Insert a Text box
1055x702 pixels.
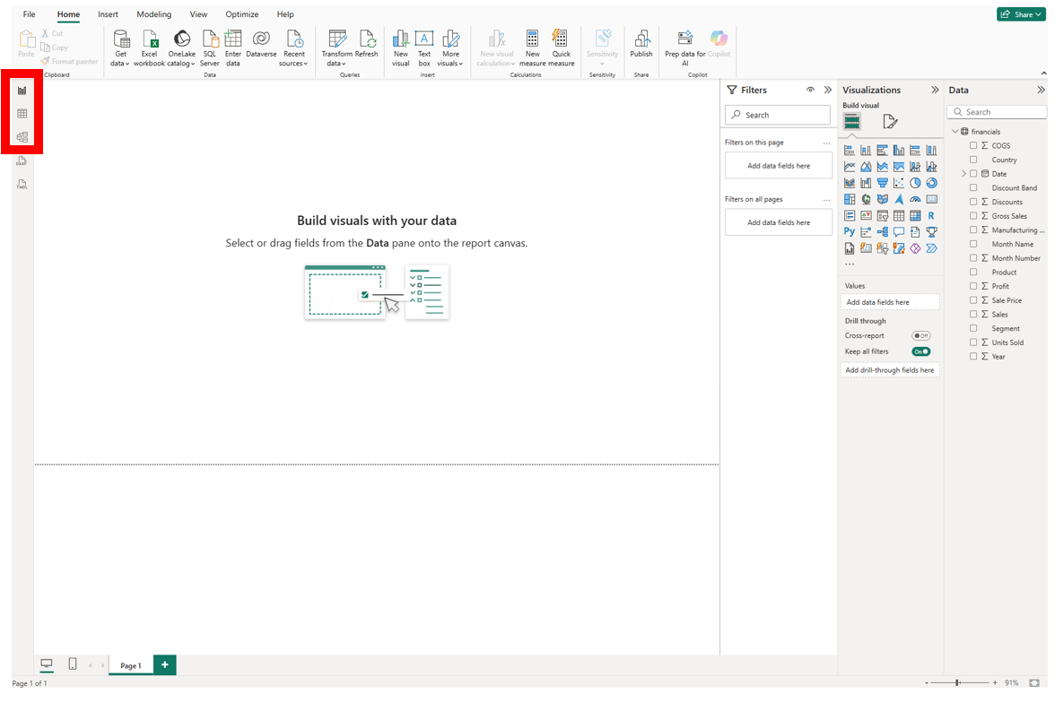point(423,48)
